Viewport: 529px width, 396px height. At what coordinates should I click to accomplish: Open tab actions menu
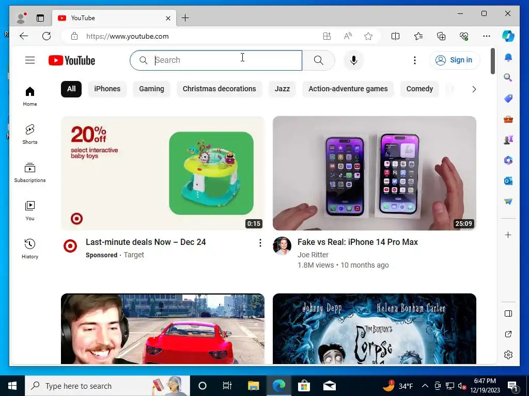point(40,18)
